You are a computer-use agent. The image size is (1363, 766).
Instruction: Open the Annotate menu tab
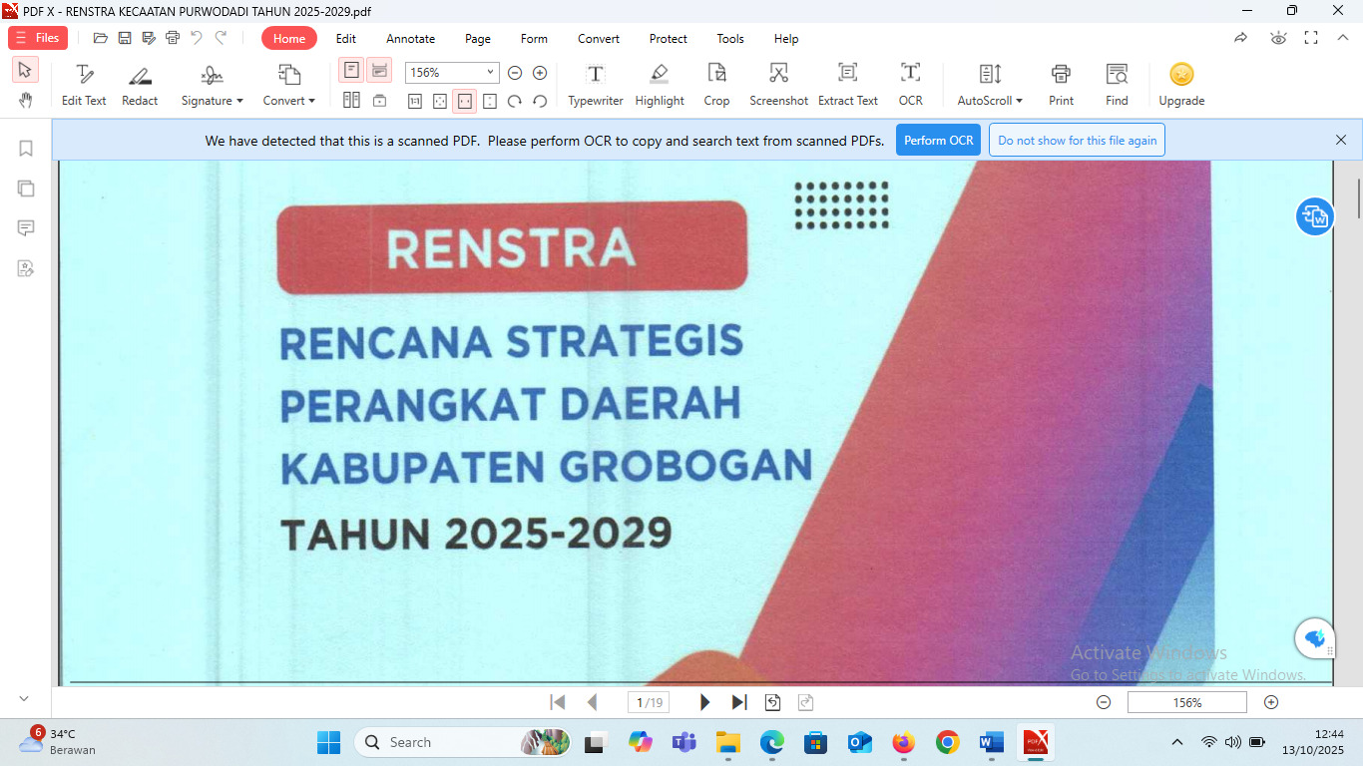(x=410, y=39)
